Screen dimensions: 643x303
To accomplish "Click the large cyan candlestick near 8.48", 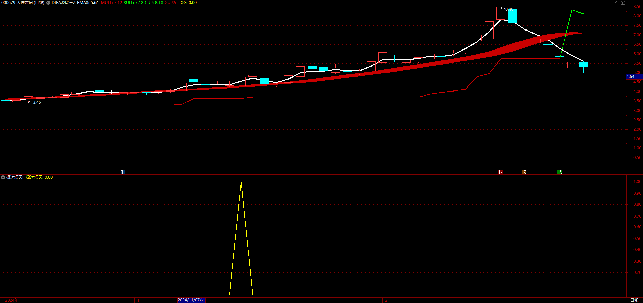I will pyautogui.click(x=512, y=16).
